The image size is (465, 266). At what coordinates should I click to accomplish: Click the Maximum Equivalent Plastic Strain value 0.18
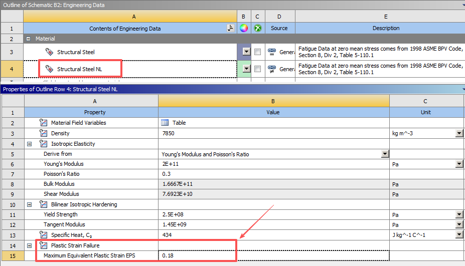tap(168, 255)
